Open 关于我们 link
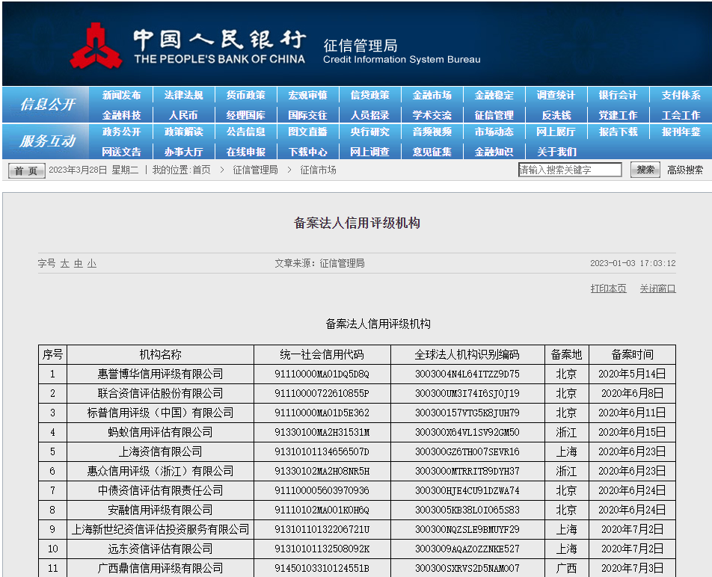 coord(556,152)
